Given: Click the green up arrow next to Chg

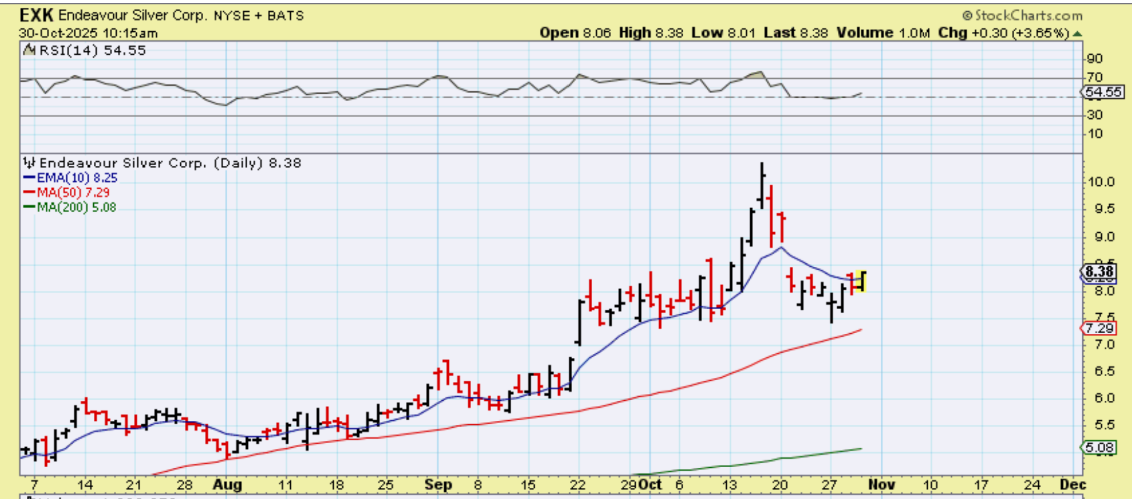Looking at the screenshot, I should [x=1077, y=33].
